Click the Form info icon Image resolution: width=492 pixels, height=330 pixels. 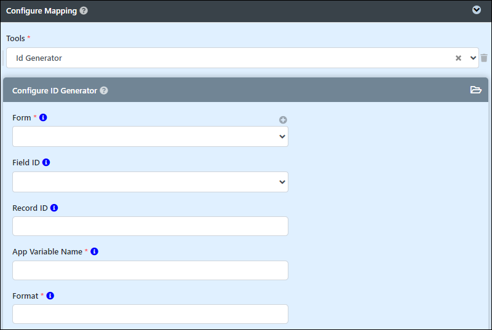pos(43,117)
